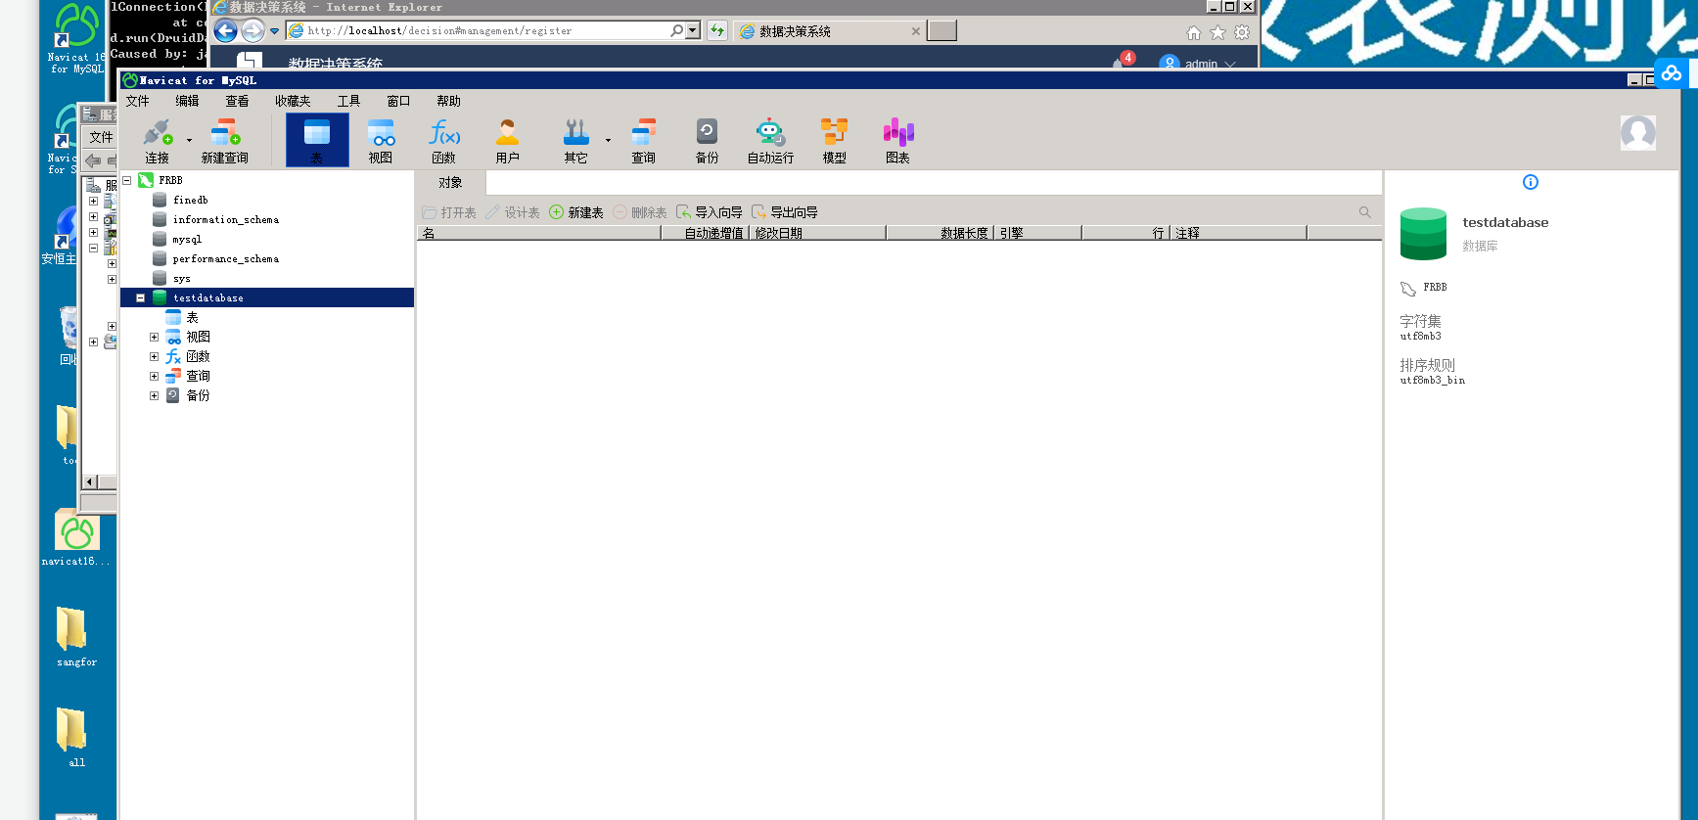The height and width of the screenshot is (820, 1698).
Task: Open the admin user dropdown in the browser page
Action: (x=1200, y=64)
